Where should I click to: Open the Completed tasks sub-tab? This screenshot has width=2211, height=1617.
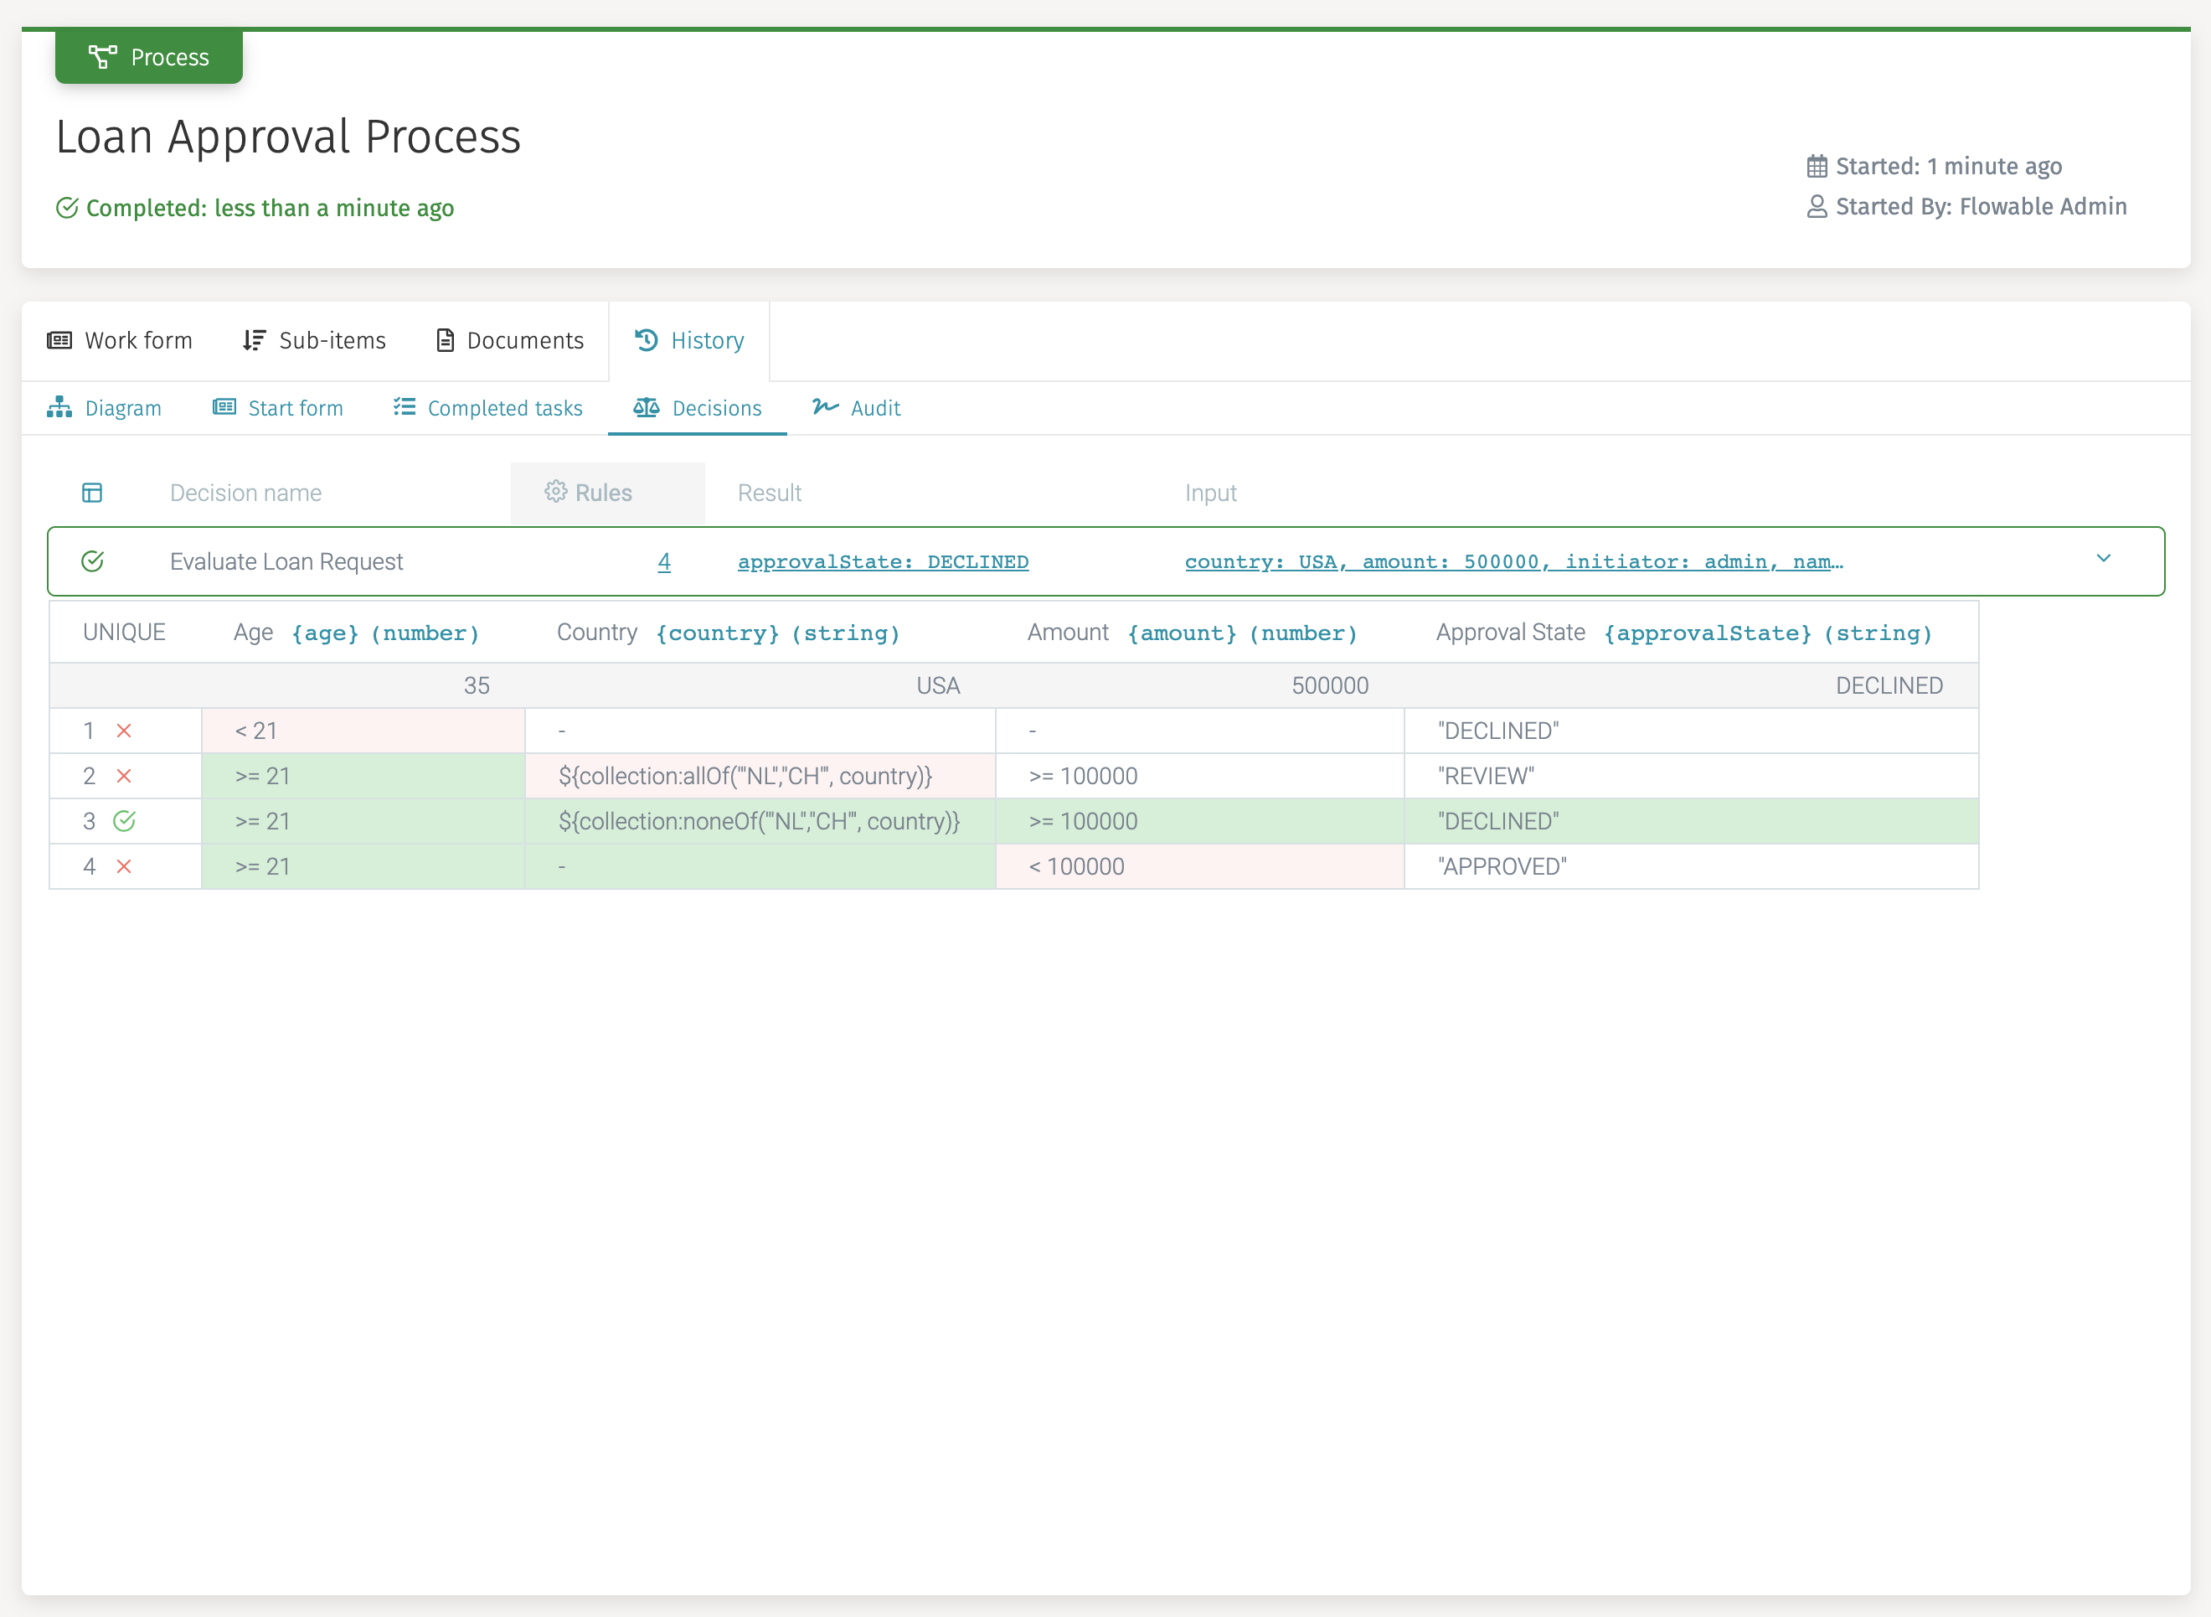[x=488, y=408]
